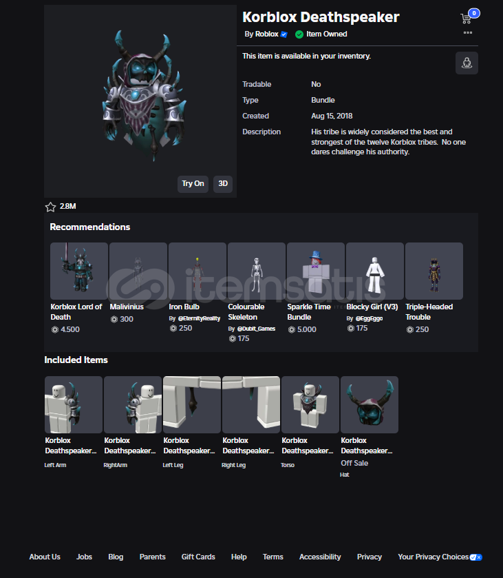Open About Us footer link

coord(45,557)
